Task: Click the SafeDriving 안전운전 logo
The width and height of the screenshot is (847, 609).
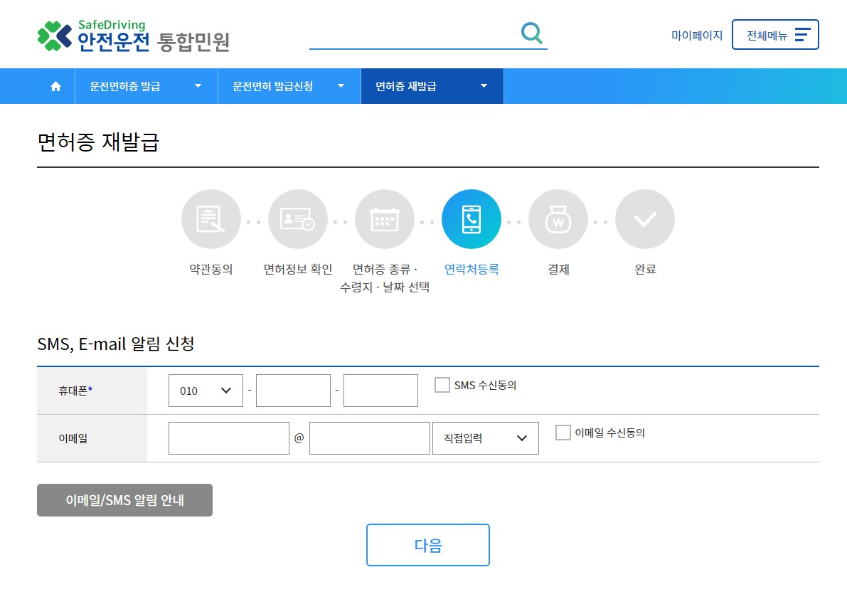Action: pos(135,34)
